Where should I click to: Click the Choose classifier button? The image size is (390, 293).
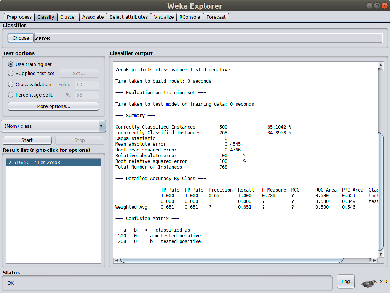21,38
